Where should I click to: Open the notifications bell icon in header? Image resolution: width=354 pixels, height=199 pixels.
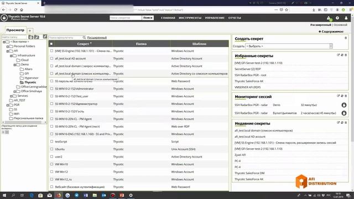coord(329,18)
